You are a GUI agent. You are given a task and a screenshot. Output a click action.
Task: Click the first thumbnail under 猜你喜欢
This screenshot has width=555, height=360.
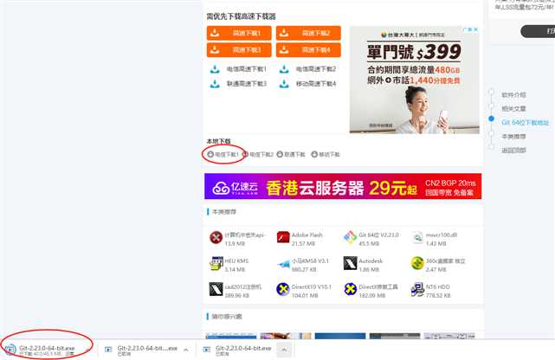(x=231, y=336)
